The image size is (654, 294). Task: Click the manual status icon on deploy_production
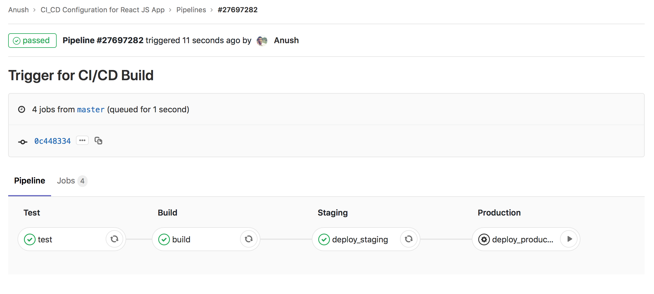[484, 239]
